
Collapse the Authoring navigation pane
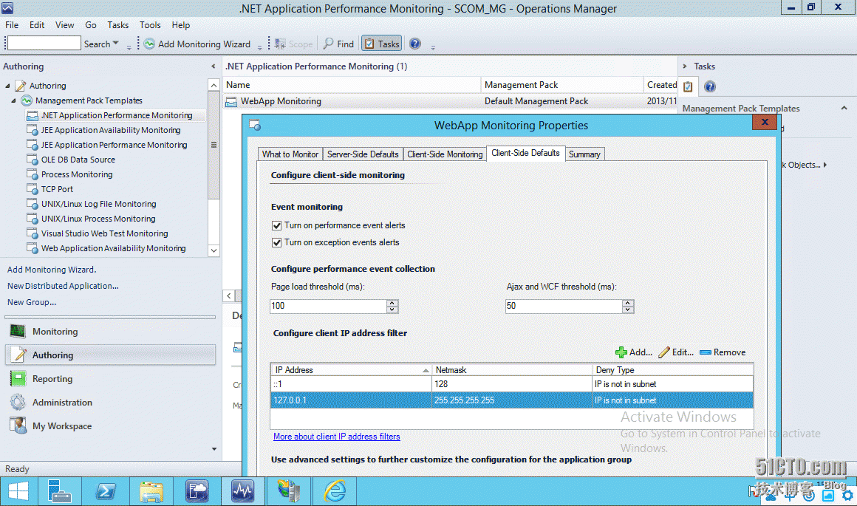coord(214,66)
